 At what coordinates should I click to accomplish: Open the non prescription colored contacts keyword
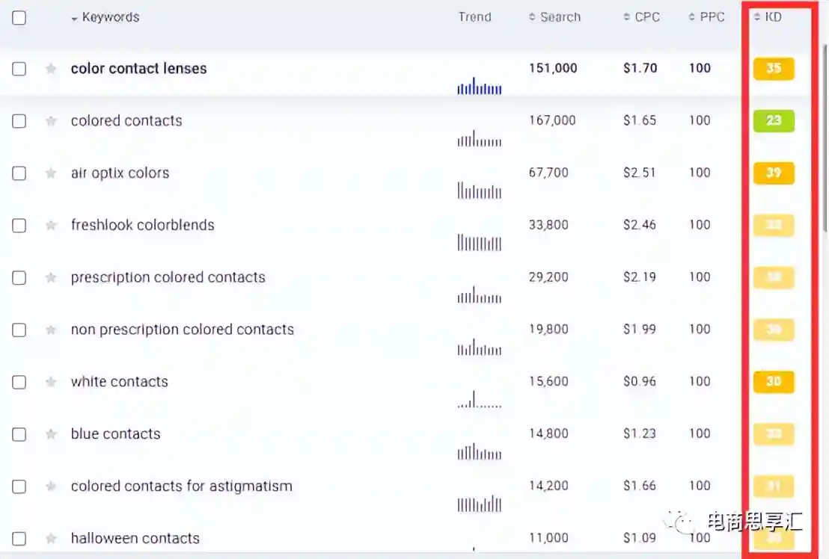point(182,330)
